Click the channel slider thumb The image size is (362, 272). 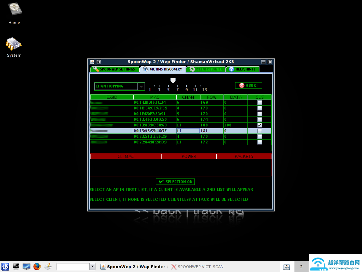coord(173,80)
